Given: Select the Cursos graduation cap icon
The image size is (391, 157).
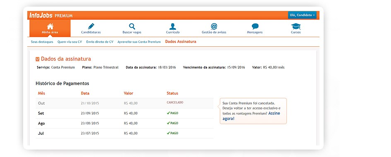Looking at the screenshot, I should click(x=296, y=26).
